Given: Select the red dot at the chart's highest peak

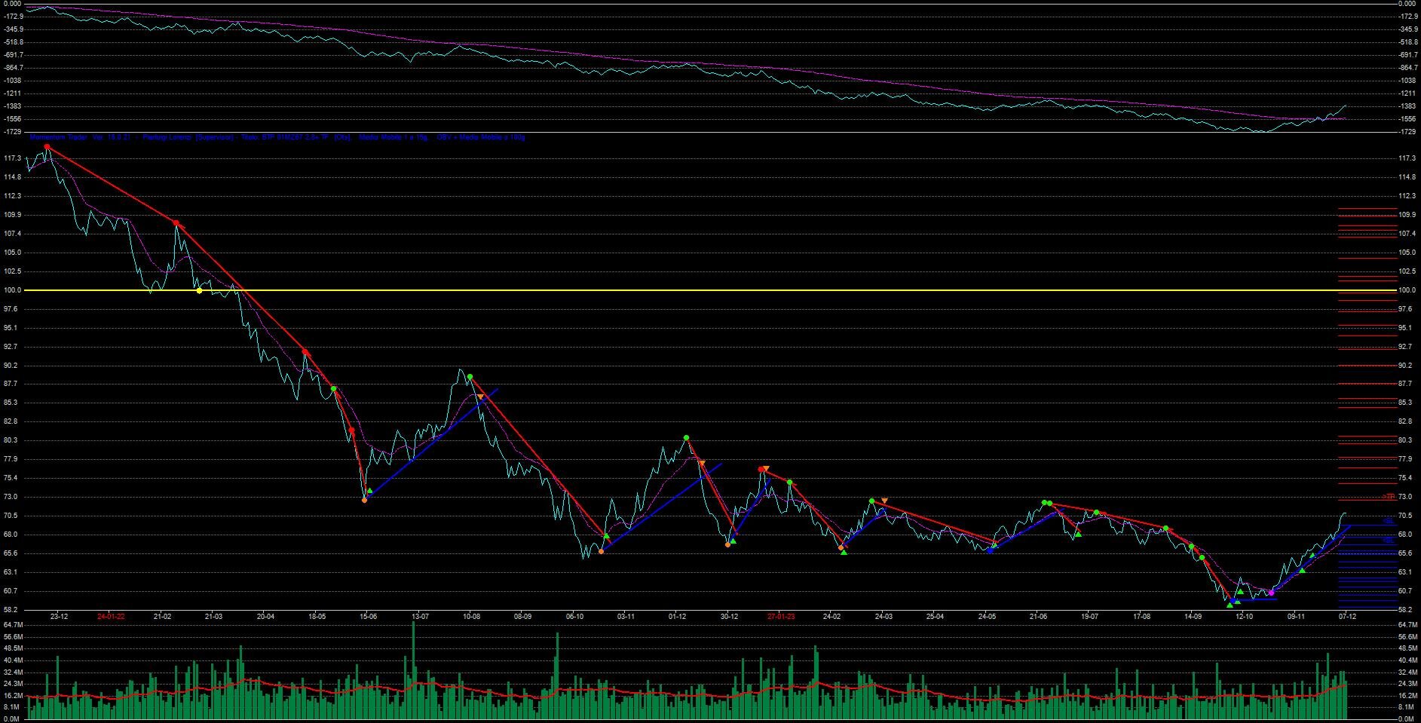Looking at the screenshot, I should coord(47,147).
